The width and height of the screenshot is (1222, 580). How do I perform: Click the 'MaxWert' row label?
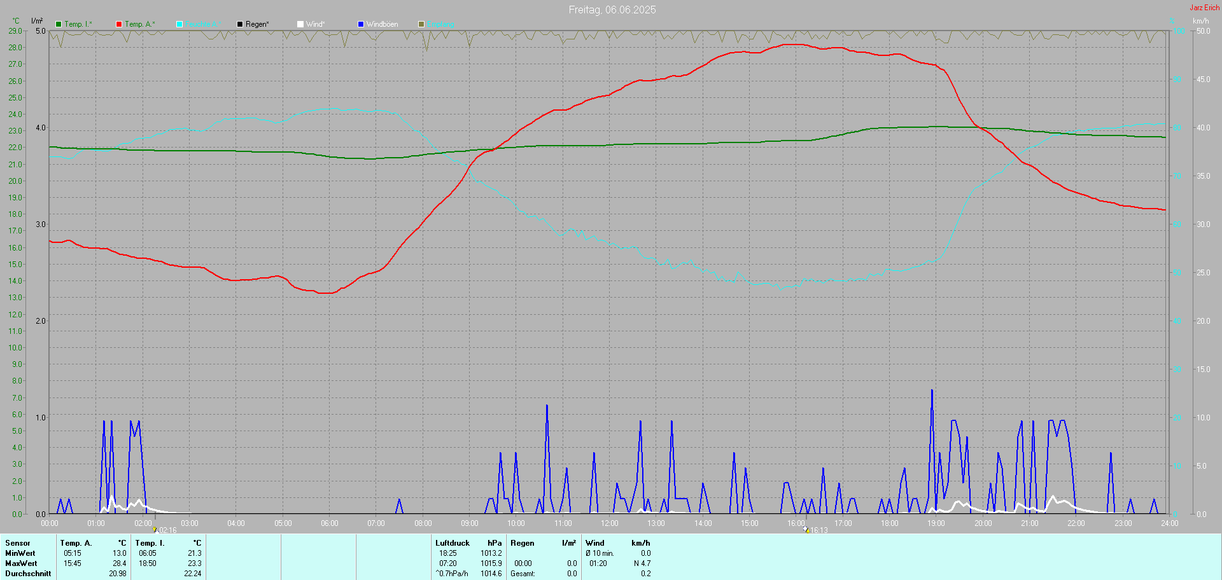pos(21,563)
